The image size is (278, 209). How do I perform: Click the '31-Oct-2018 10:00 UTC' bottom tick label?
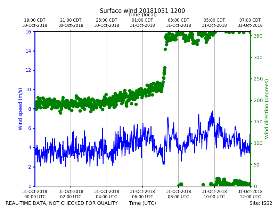(x=214, y=194)
